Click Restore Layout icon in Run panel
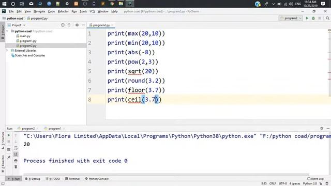The image size is (331, 186). (9, 149)
